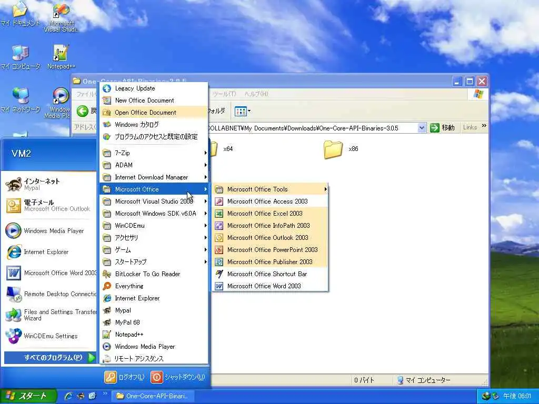Launch Microsoft Office Outlook 2003
The height and width of the screenshot is (404, 539).
tap(270, 238)
